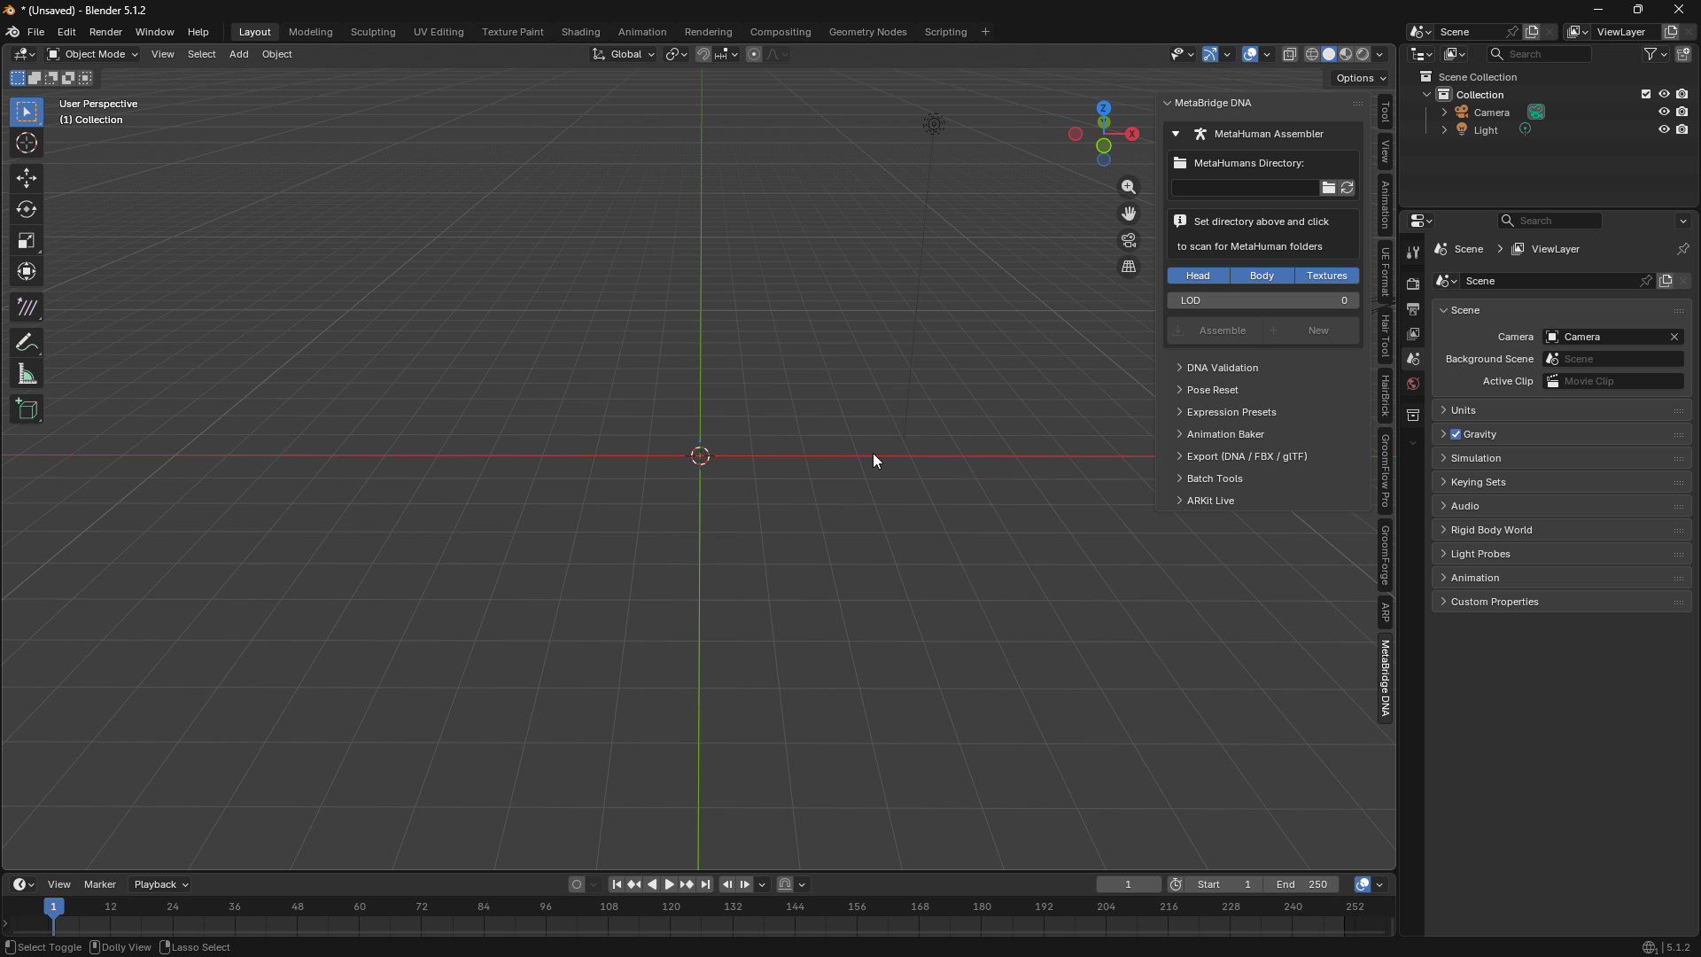This screenshot has height=957, width=1701.
Task: Toggle the Body assemble option
Action: coord(1262,276)
